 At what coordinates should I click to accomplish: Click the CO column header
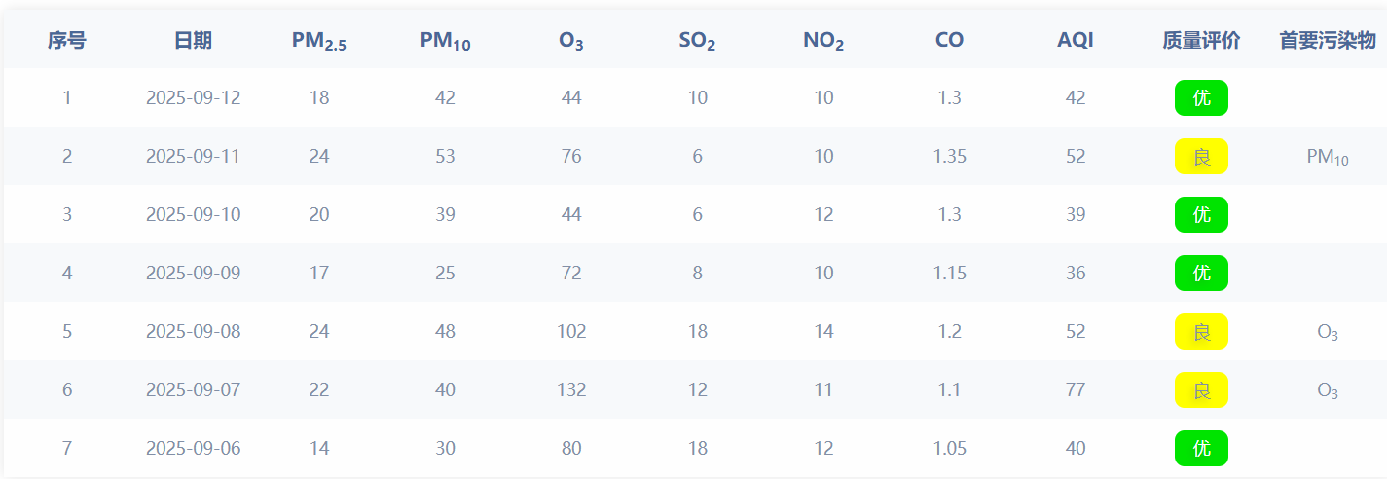(x=949, y=40)
